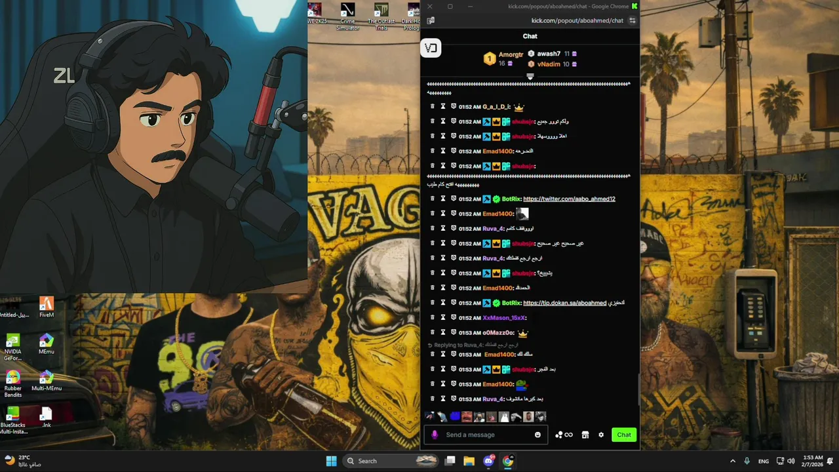Click username o0Mazz0o in chat

498,332
